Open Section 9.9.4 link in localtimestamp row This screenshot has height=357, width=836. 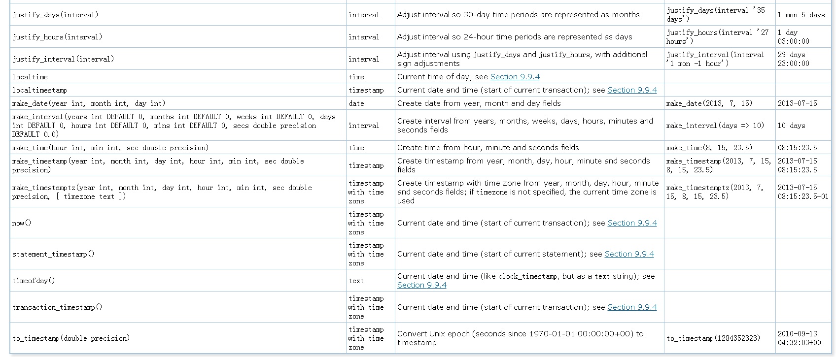click(632, 90)
